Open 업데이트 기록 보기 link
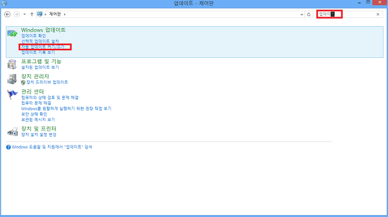The width and height of the screenshot is (388, 217). (x=38, y=52)
